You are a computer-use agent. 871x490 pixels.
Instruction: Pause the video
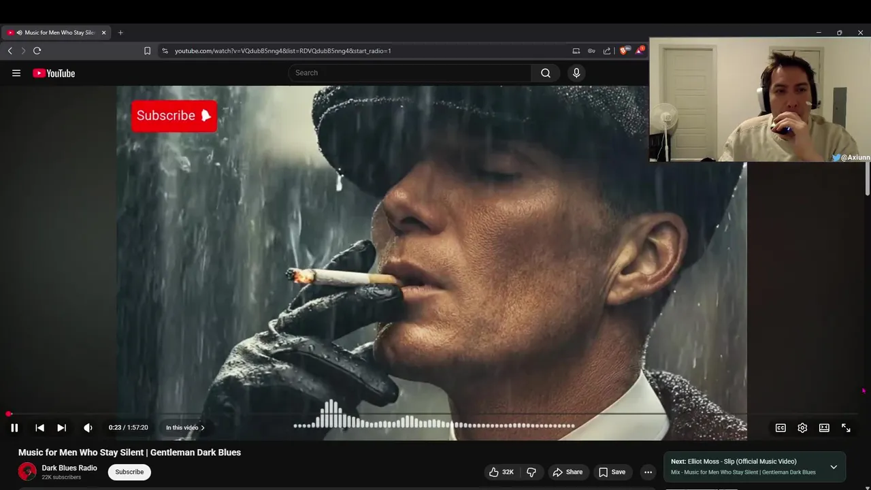pos(14,427)
